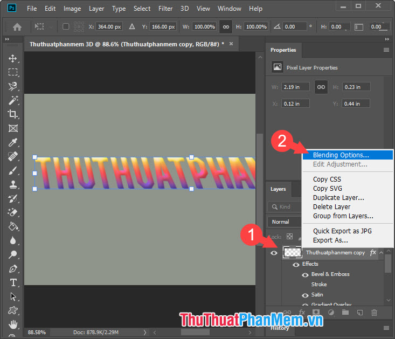Viewport: 395px width, 339px height.
Task: Click the Create new layer icon
Action: click(x=360, y=313)
